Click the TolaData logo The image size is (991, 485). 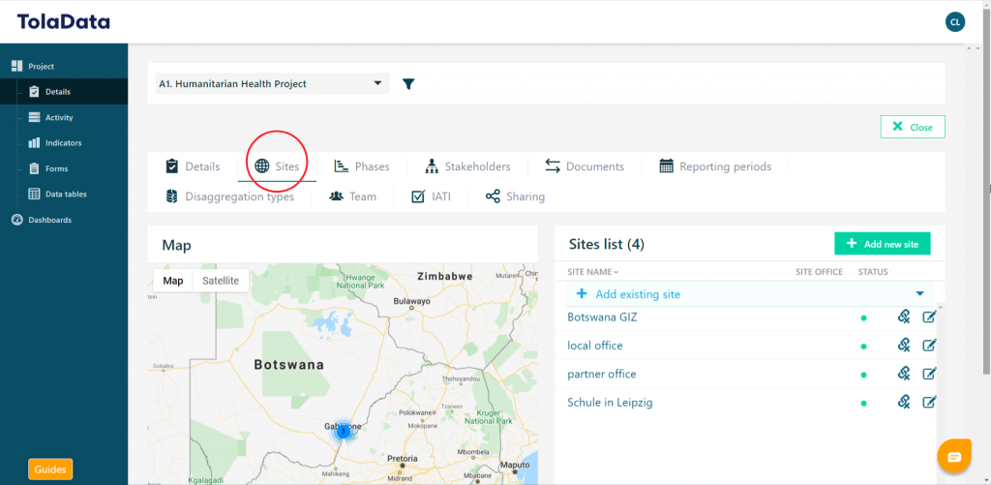pos(63,22)
